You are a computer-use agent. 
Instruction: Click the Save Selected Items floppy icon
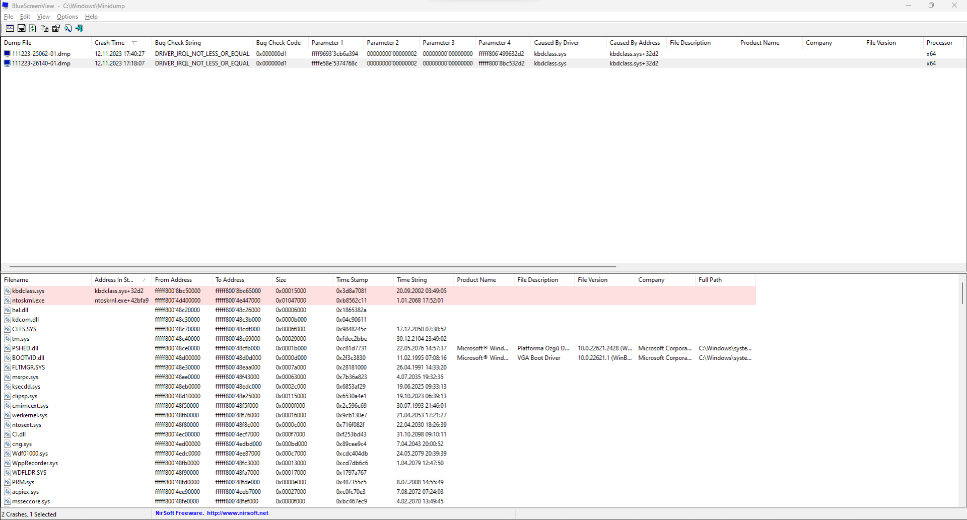point(21,29)
